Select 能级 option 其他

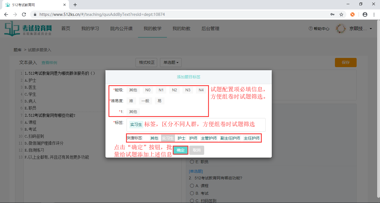point(133,90)
